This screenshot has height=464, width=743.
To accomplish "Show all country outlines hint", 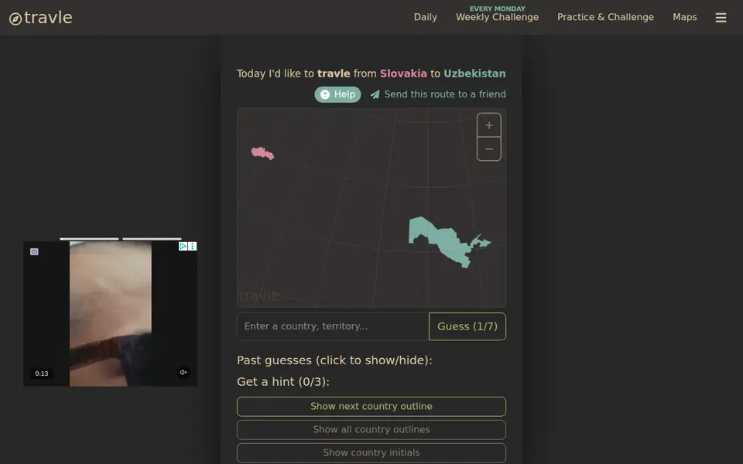I will pyautogui.click(x=371, y=429).
